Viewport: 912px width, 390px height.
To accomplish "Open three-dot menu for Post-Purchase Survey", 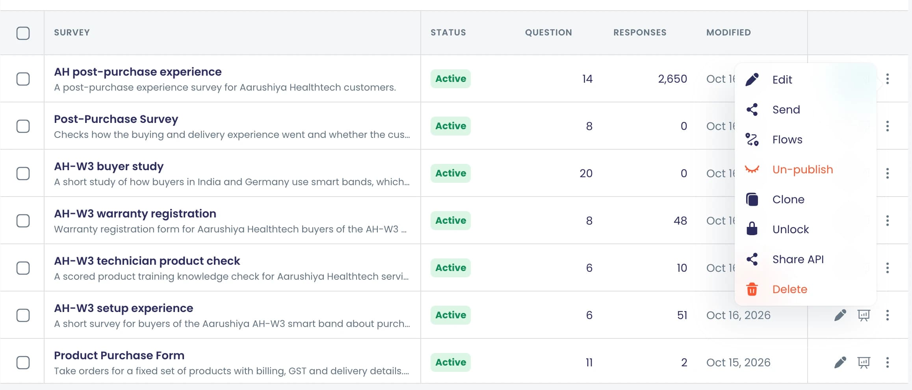I will 887,126.
